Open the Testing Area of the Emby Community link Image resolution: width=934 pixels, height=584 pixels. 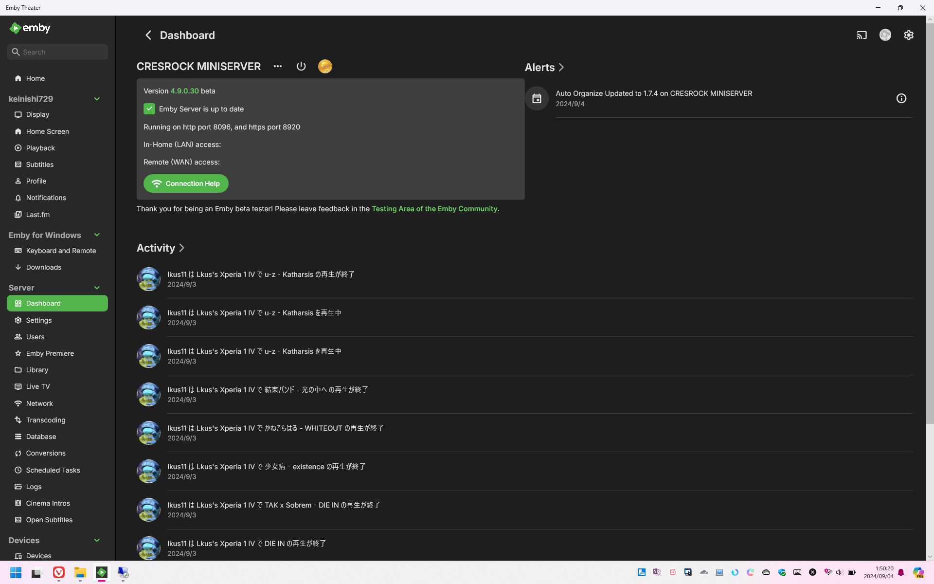[x=434, y=208]
